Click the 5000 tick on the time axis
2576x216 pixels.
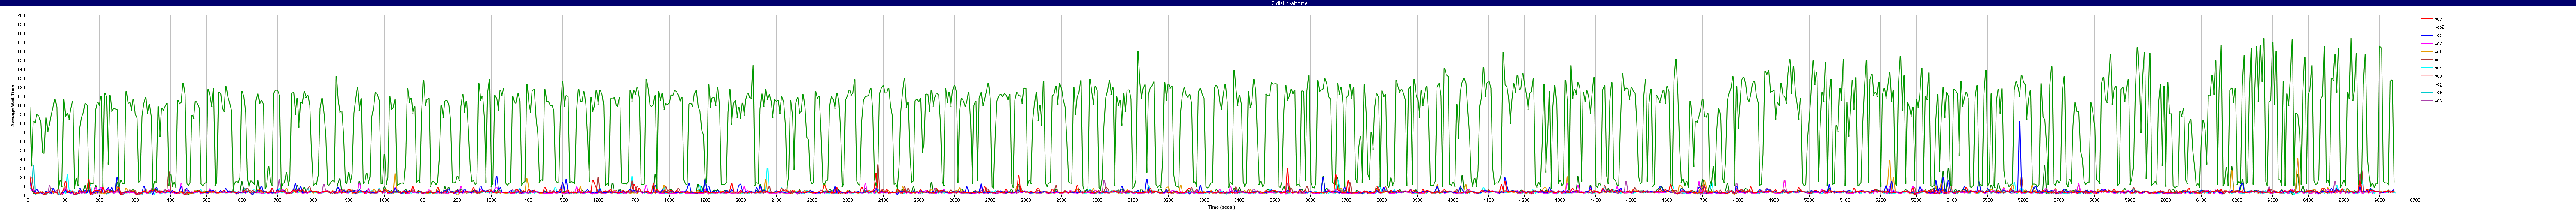1809,200
